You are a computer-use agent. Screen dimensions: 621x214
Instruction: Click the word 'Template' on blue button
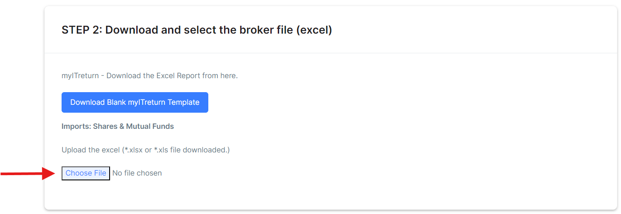tap(184, 102)
